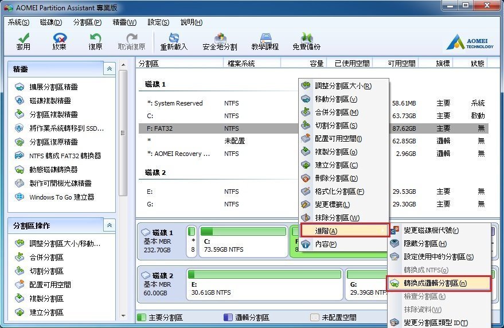Sort by the 檔案系統 column header
The image size is (504, 328).
point(252,63)
